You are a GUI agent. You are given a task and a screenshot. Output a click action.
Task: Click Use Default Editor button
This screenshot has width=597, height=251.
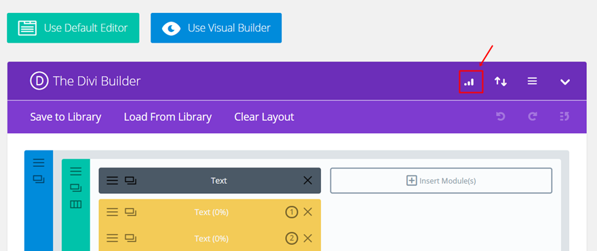tap(73, 28)
